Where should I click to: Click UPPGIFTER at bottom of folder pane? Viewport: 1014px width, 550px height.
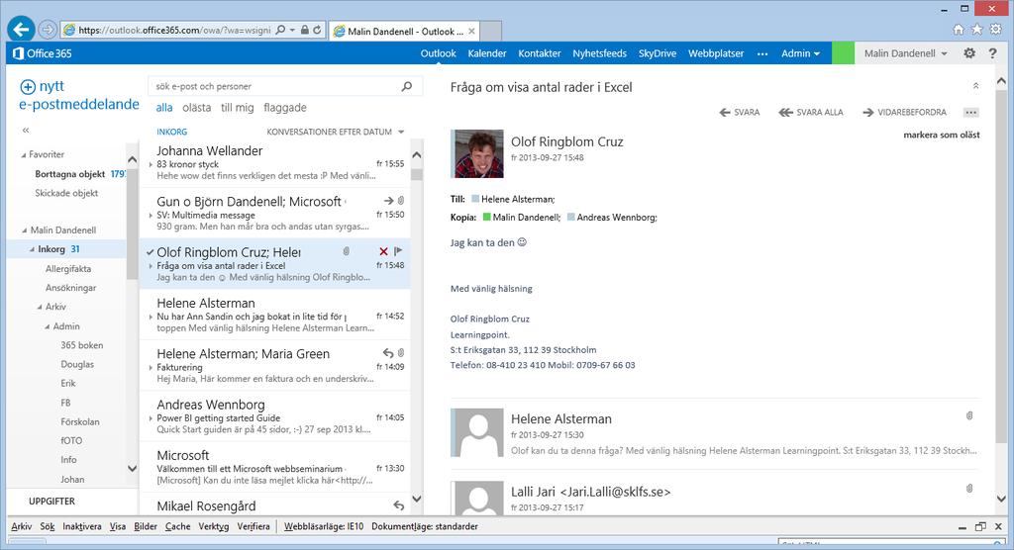(51, 501)
